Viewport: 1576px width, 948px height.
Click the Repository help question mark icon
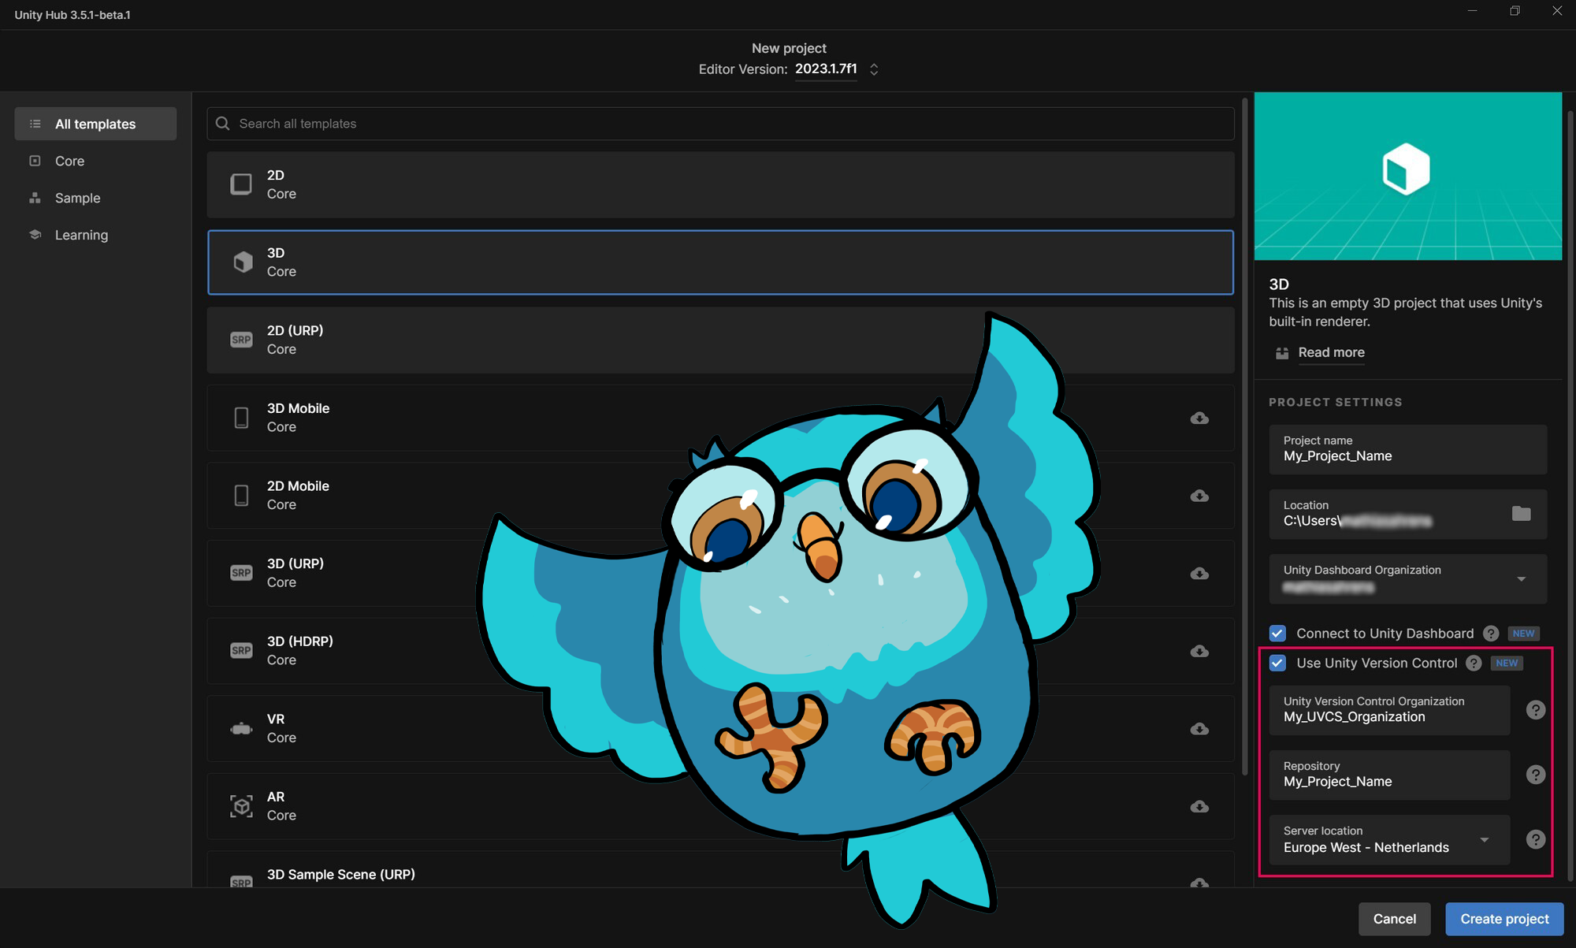[x=1535, y=774]
